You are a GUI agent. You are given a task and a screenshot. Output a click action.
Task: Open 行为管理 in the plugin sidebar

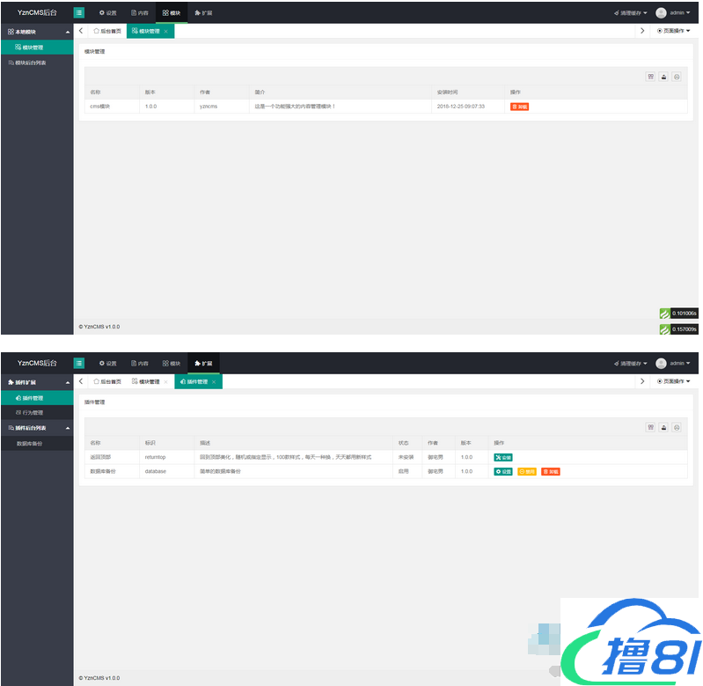(33, 412)
